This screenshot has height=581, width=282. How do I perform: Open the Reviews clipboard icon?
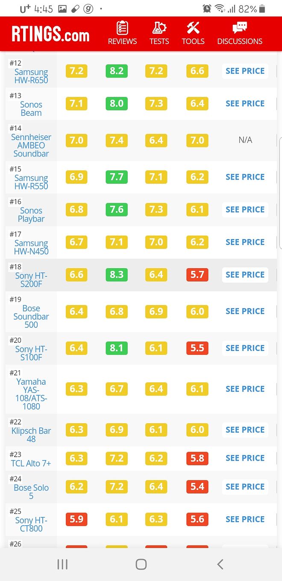point(122,28)
